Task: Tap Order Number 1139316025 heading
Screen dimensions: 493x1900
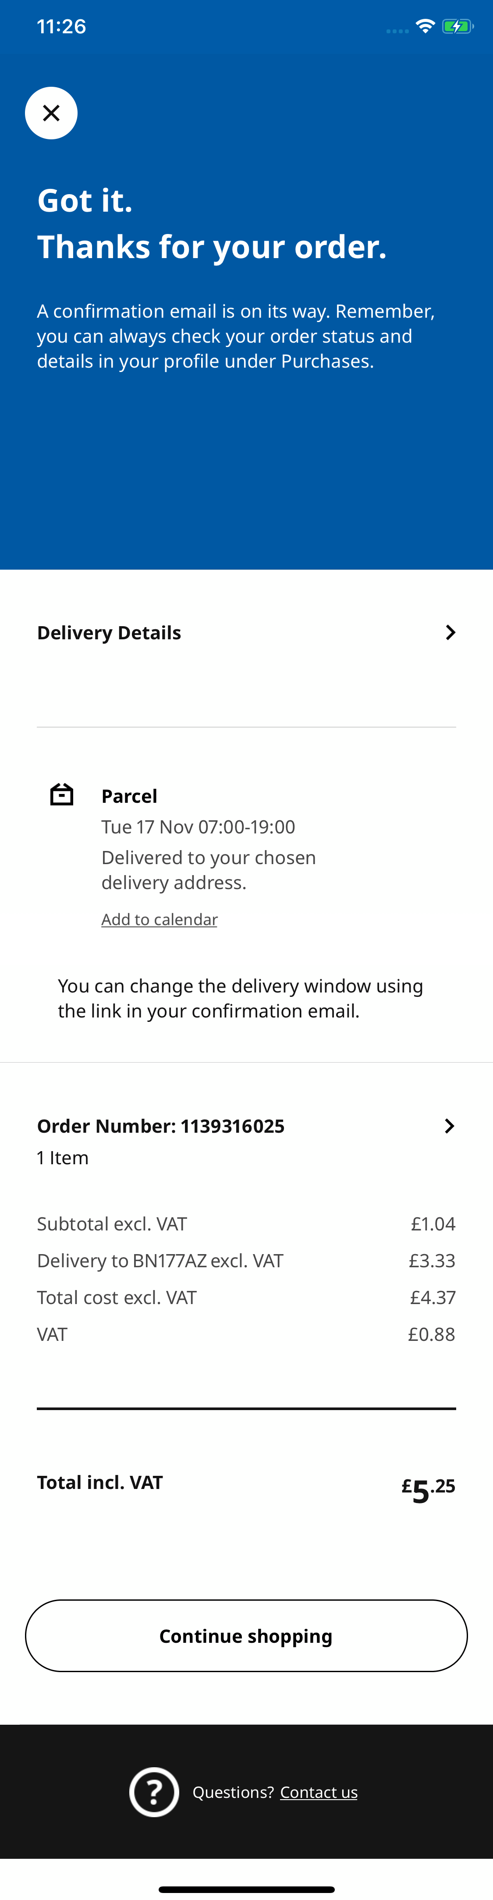Action: pyautogui.click(x=161, y=1126)
